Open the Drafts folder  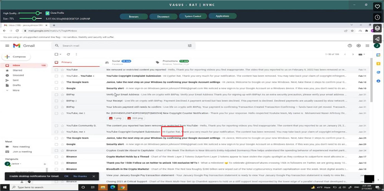coord(17,85)
